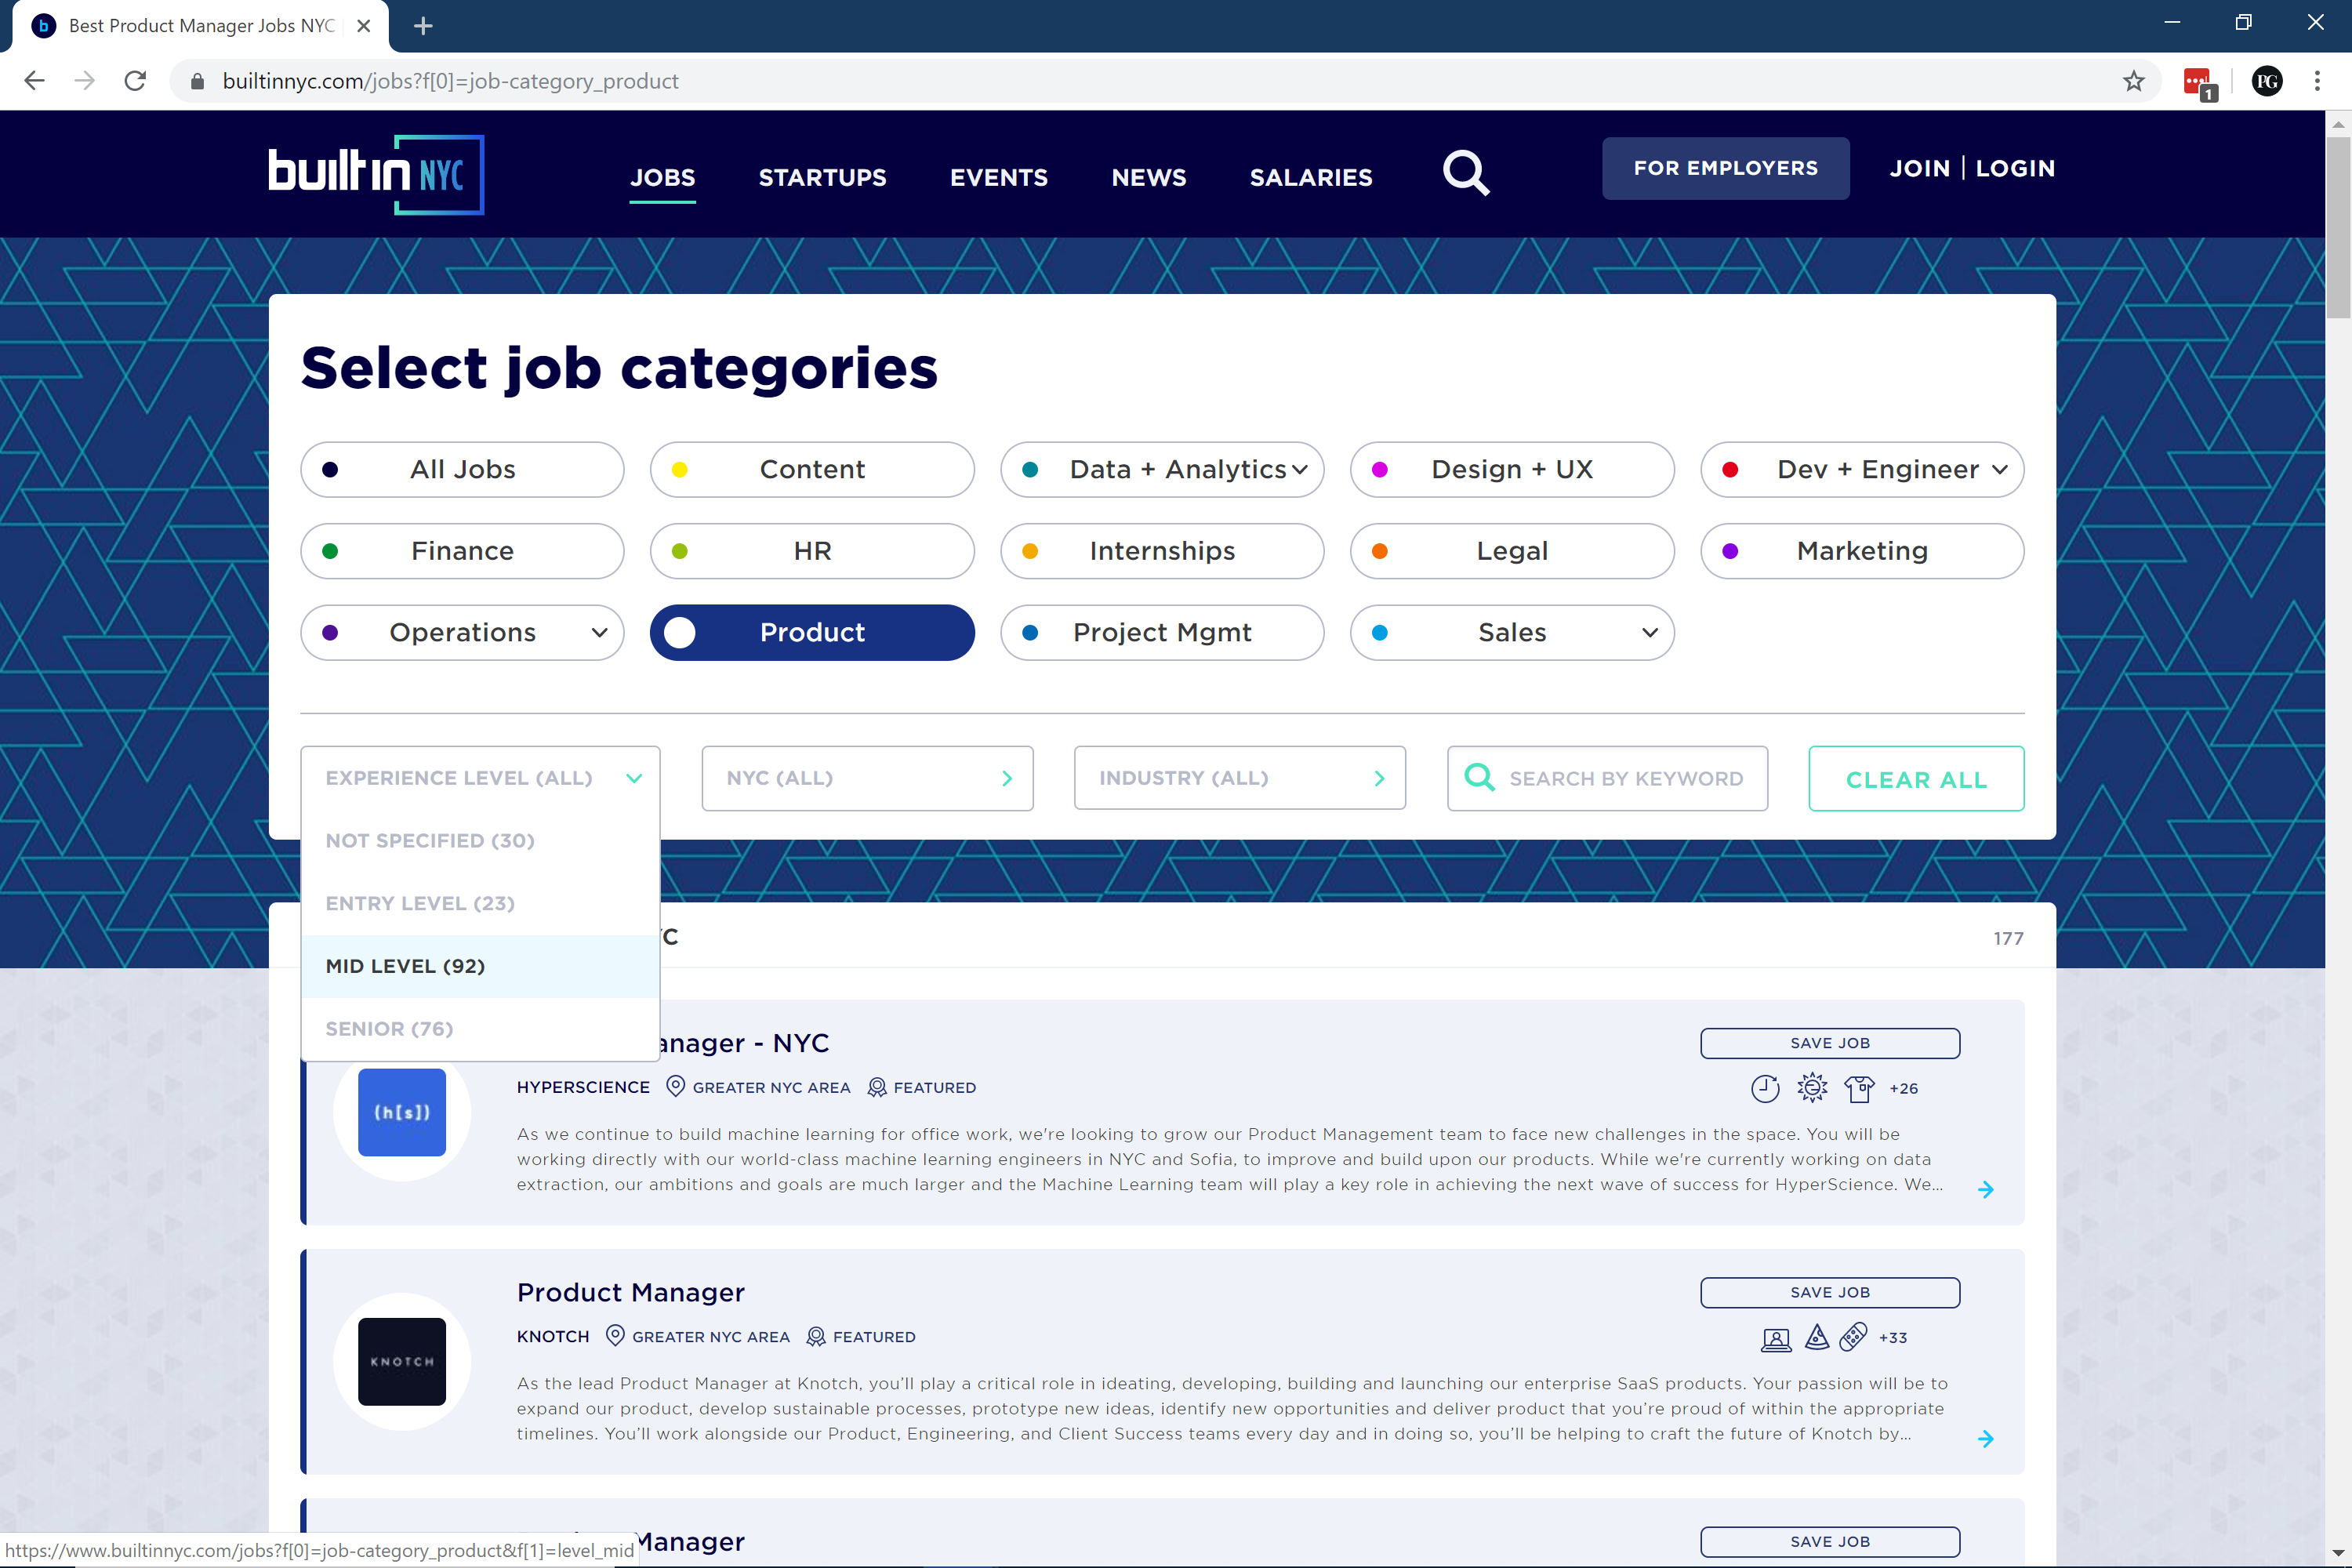Go to the News nav tab
Screen dimensions: 2352x1568
tap(1148, 178)
